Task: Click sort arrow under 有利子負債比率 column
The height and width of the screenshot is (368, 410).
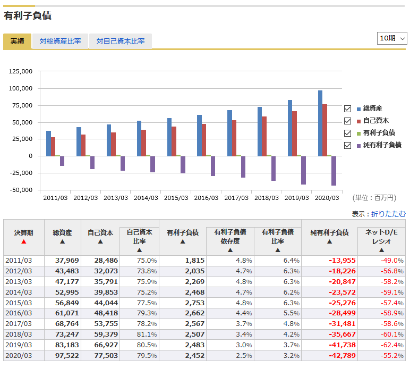Action: pos(277,249)
